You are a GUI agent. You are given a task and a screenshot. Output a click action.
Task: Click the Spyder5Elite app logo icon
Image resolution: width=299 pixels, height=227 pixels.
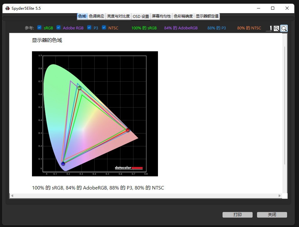[8, 8]
